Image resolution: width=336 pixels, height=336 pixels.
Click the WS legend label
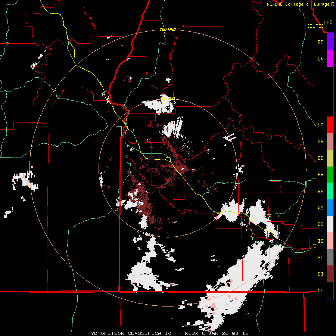pos(320,208)
